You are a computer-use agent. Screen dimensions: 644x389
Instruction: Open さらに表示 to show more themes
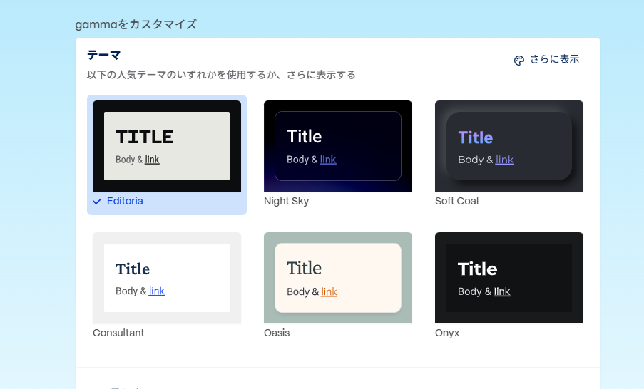click(547, 60)
